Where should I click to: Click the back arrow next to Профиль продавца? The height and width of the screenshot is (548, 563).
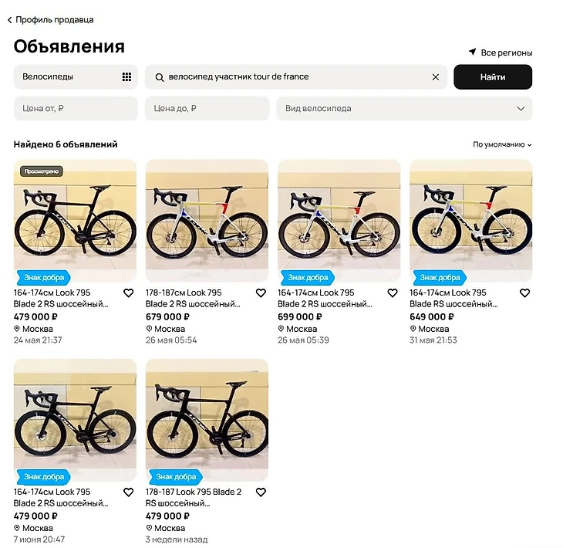(9, 19)
